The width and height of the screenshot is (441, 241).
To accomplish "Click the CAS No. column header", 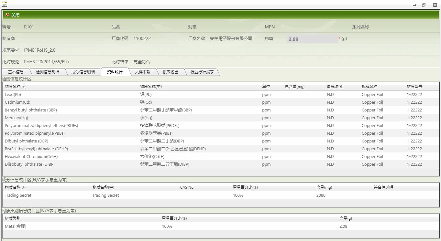I will [x=187, y=187].
